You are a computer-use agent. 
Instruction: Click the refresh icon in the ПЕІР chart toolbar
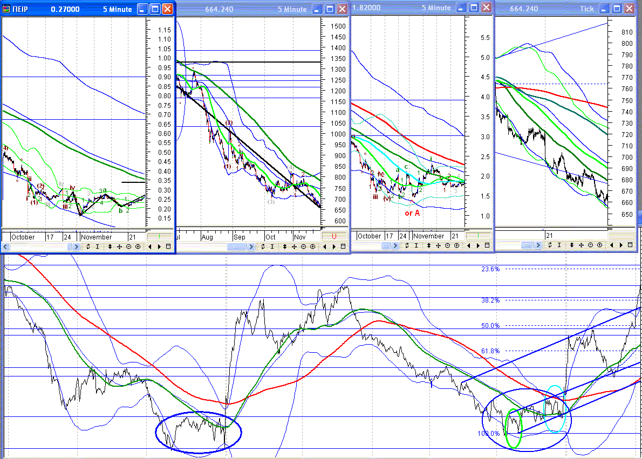coord(88,246)
